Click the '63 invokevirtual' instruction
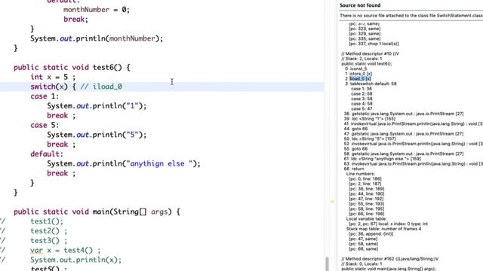Image resolution: width=483 pixels, height=271 pixels. [x=414, y=163]
